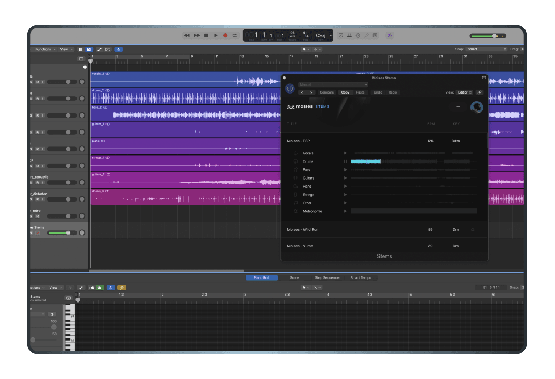The width and height of the screenshot is (555, 379).
Task: Pause the Drums stem preview
Action: pos(345,161)
